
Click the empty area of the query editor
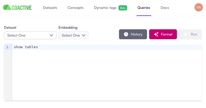[x=105, y=76]
